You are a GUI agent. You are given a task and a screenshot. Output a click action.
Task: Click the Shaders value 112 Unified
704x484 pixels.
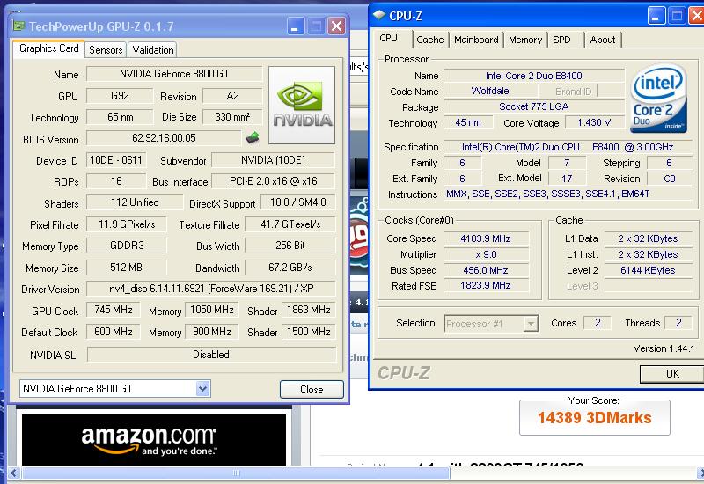[x=135, y=202]
